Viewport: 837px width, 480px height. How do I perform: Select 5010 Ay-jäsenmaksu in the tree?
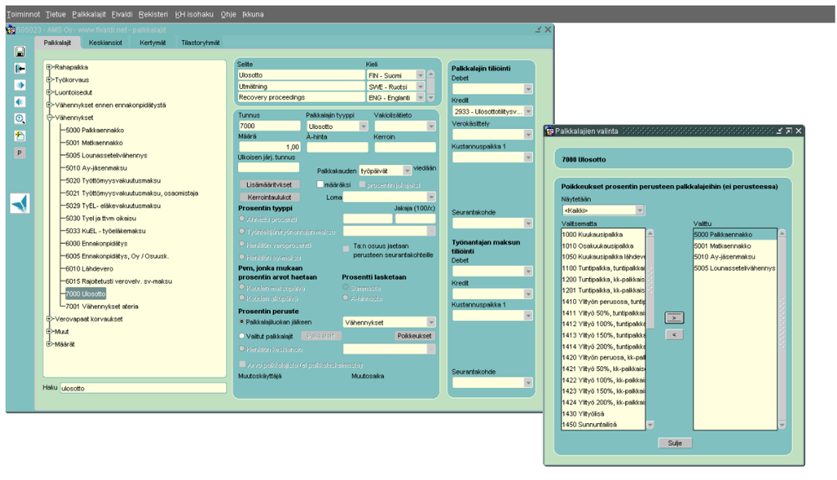click(x=96, y=168)
